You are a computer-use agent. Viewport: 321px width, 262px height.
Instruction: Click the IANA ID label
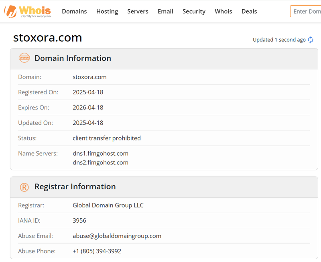29,220
